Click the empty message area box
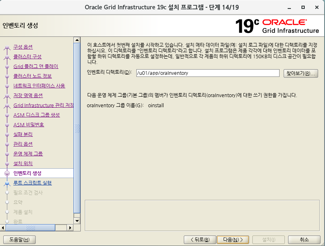This screenshot has height=246, width=325. (202, 215)
